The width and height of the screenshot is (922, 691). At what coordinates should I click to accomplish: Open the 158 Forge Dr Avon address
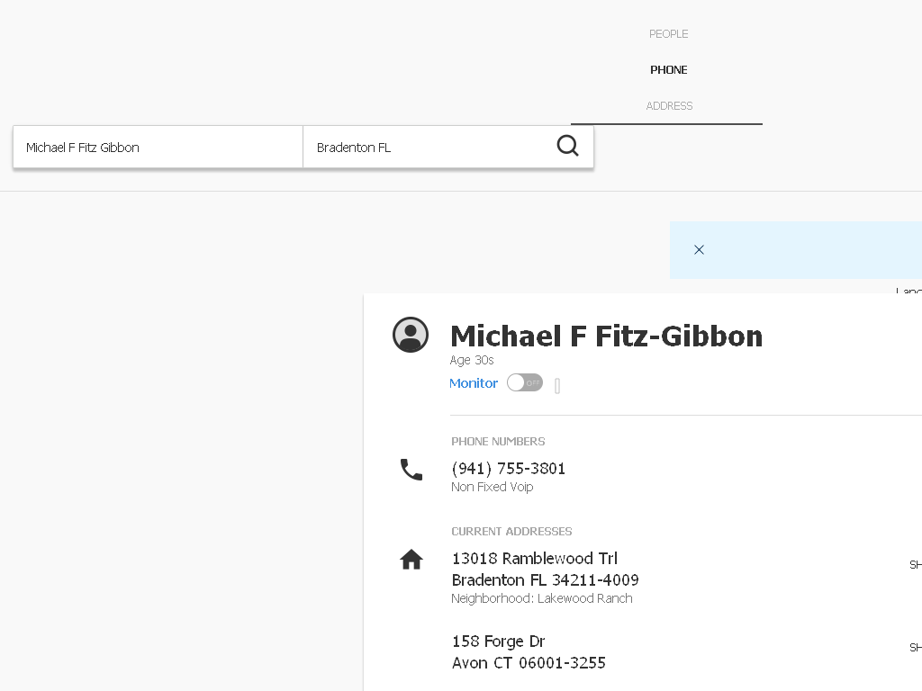point(529,651)
